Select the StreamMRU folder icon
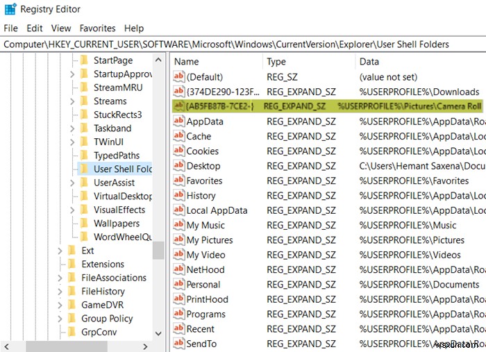The height and width of the screenshot is (352, 486). [84, 87]
